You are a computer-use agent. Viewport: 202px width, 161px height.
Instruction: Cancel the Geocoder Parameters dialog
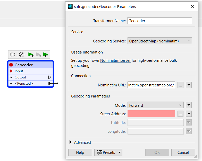183,152
